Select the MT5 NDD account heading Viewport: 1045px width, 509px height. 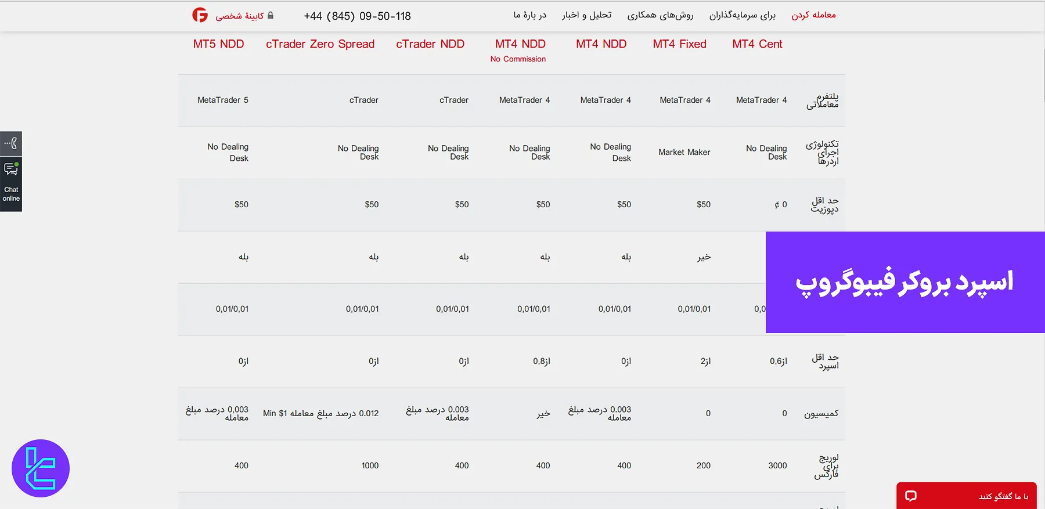[218, 44]
